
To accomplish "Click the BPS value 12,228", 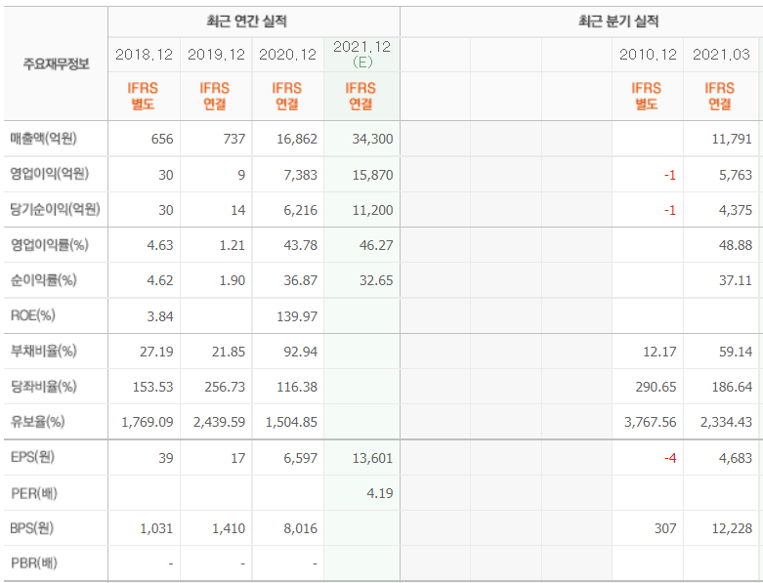I will [x=732, y=528].
